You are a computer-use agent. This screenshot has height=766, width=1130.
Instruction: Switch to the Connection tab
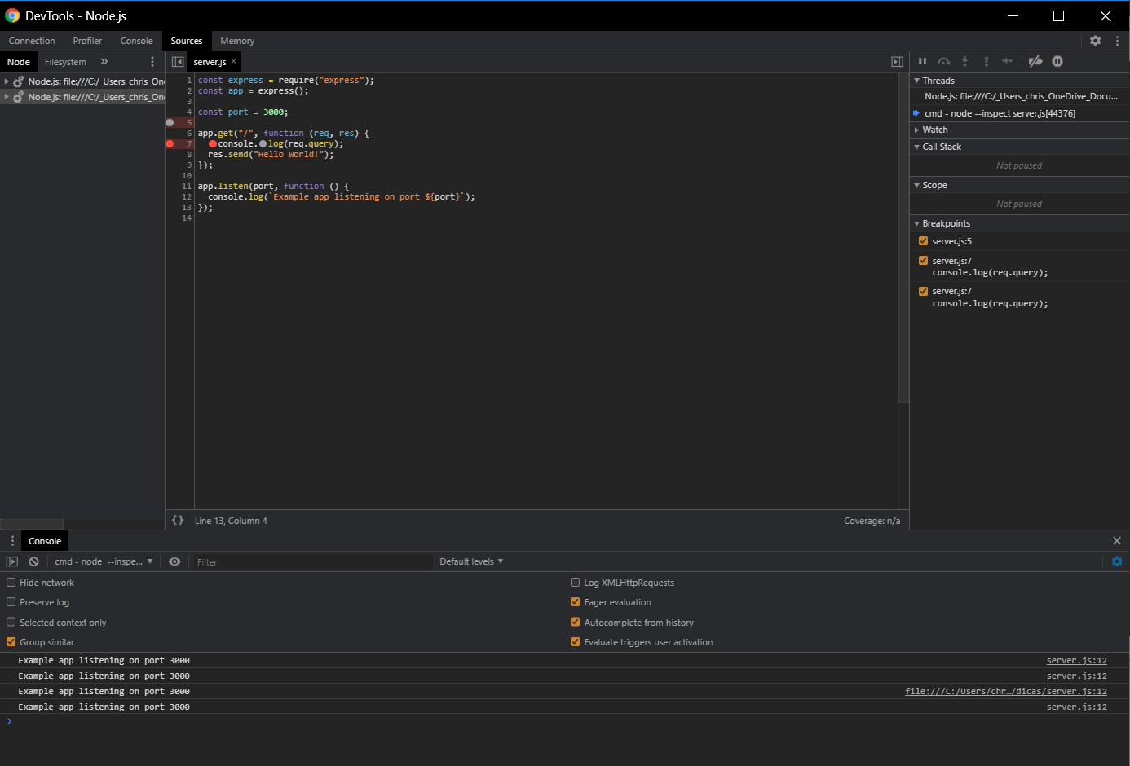tap(32, 41)
